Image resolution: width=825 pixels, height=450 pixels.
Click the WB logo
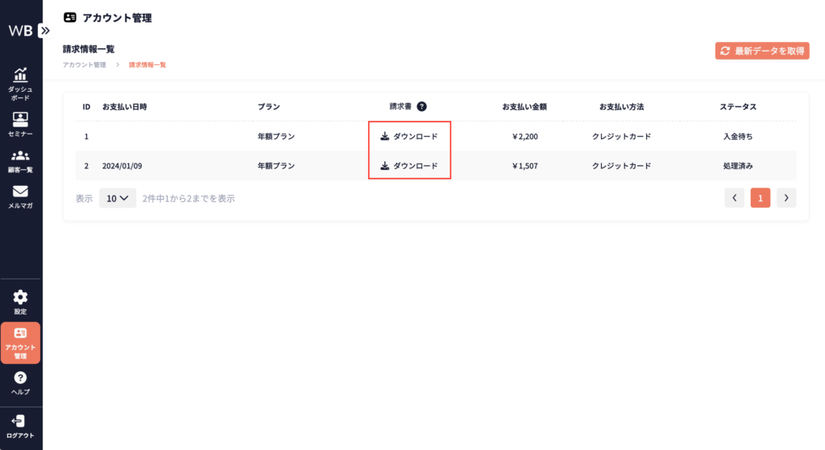tap(20, 31)
